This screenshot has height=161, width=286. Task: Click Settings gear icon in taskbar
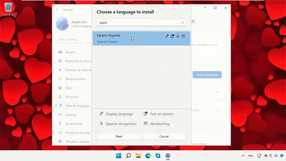[168, 156]
